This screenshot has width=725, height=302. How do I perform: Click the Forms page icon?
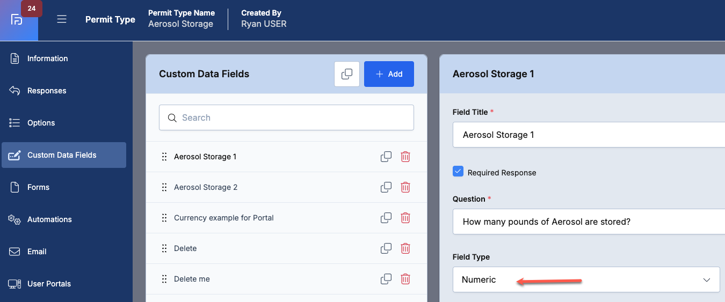pos(15,187)
